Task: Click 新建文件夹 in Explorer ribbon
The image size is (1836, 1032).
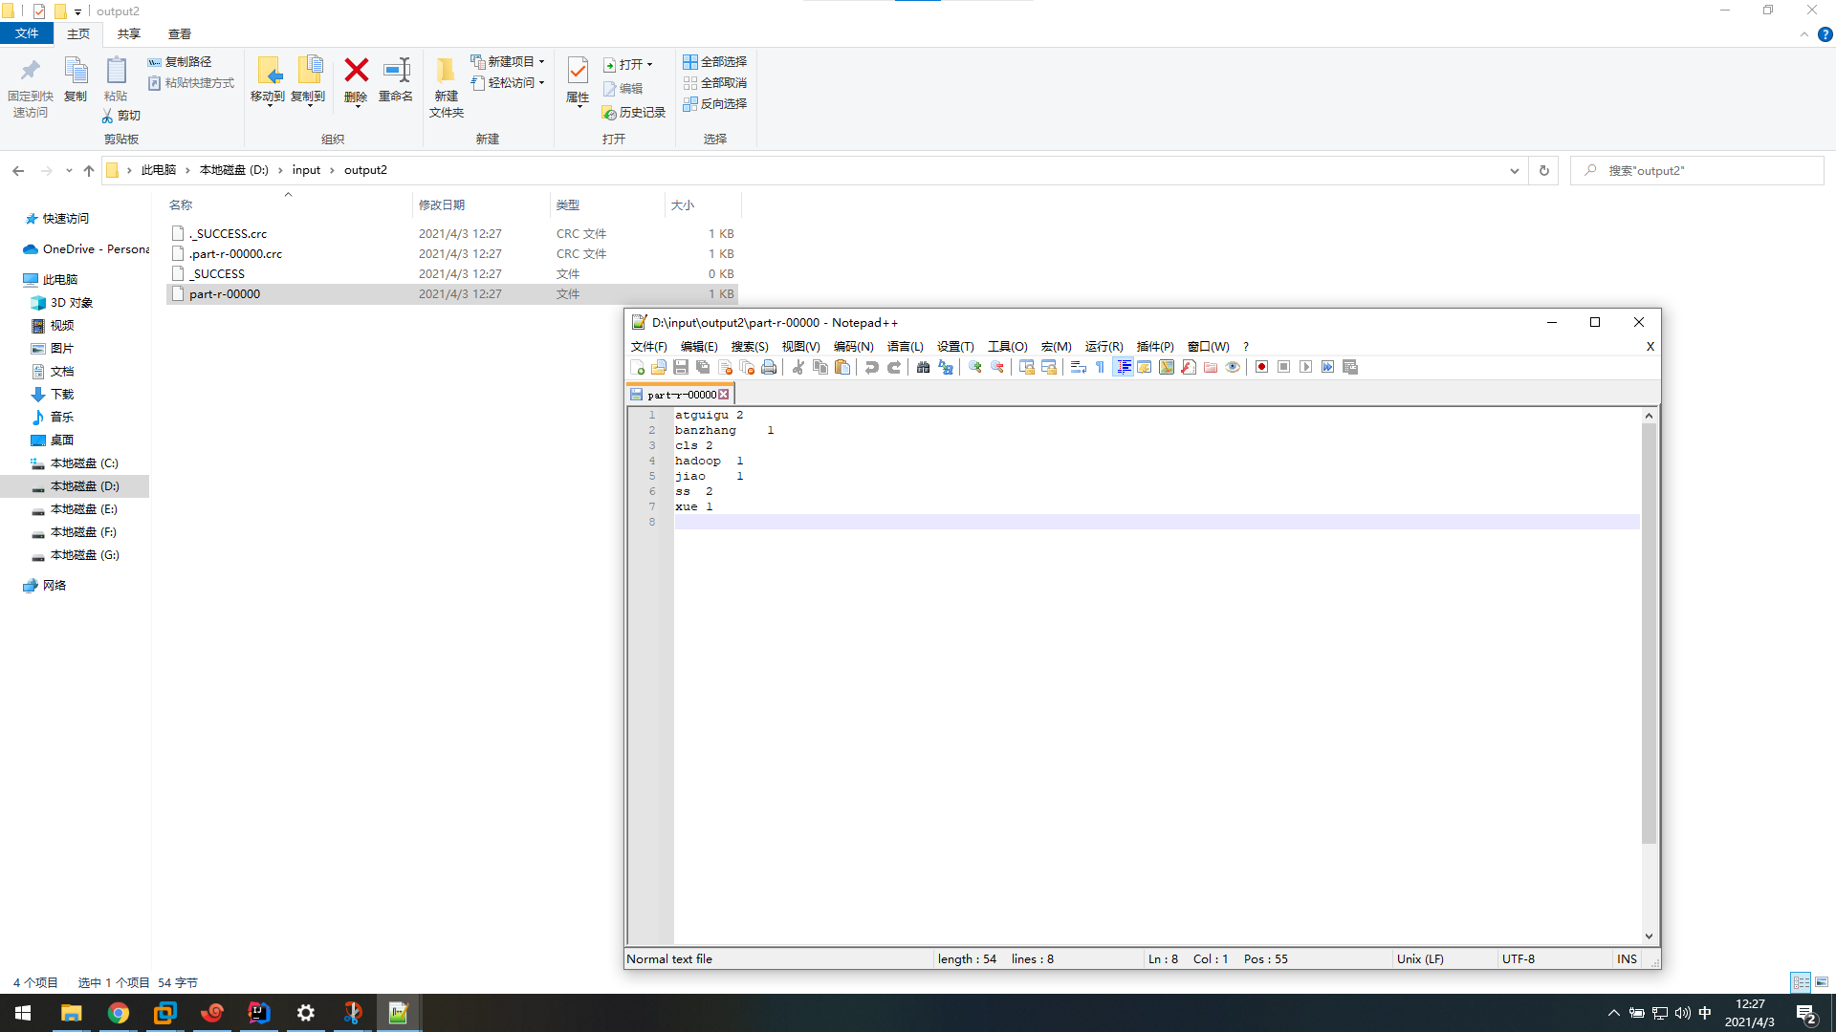Action: 447,88
